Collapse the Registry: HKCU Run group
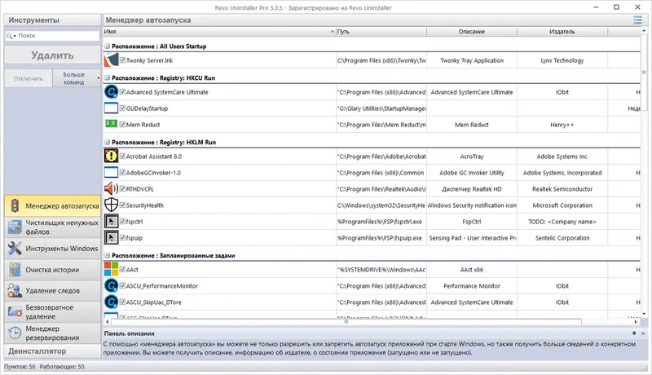Viewport: 652px width, 375px height. click(108, 77)
